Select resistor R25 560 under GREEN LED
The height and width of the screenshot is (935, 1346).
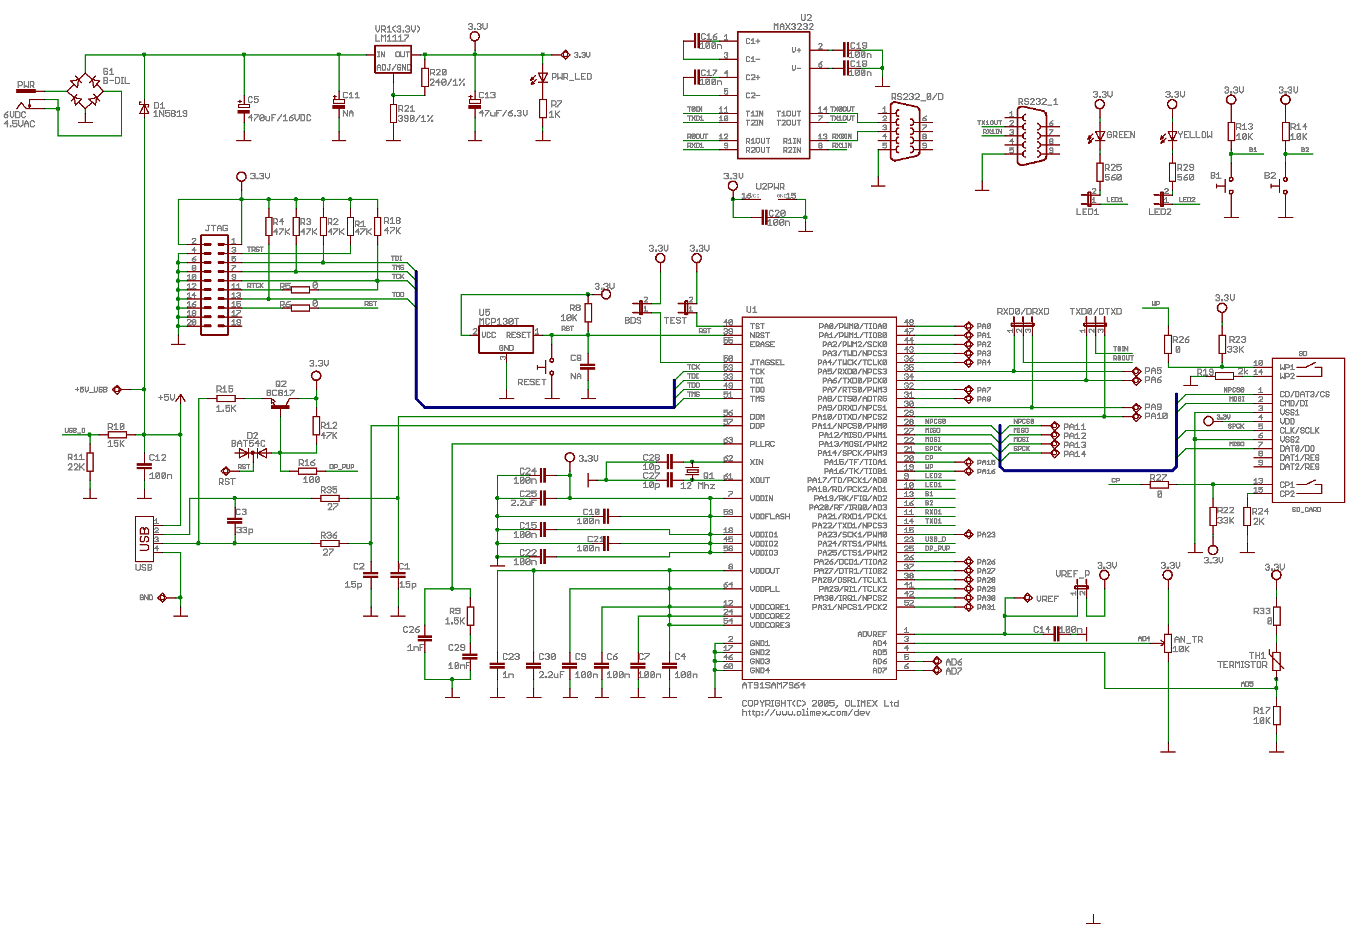click(1100, 172)
